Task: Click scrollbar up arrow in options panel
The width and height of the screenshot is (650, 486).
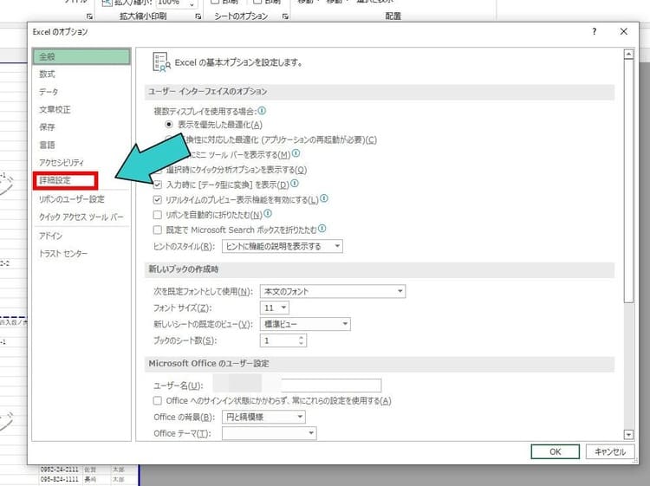Action: [628, 55]
